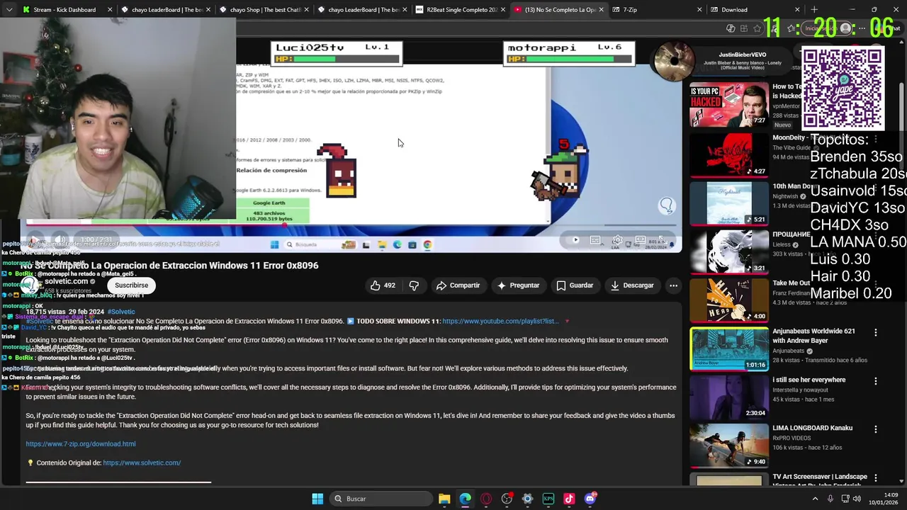Open the TODO SOBRE WINDOWS 11 playlist link
Screen dimensions: 907x510
click(500, 321)
